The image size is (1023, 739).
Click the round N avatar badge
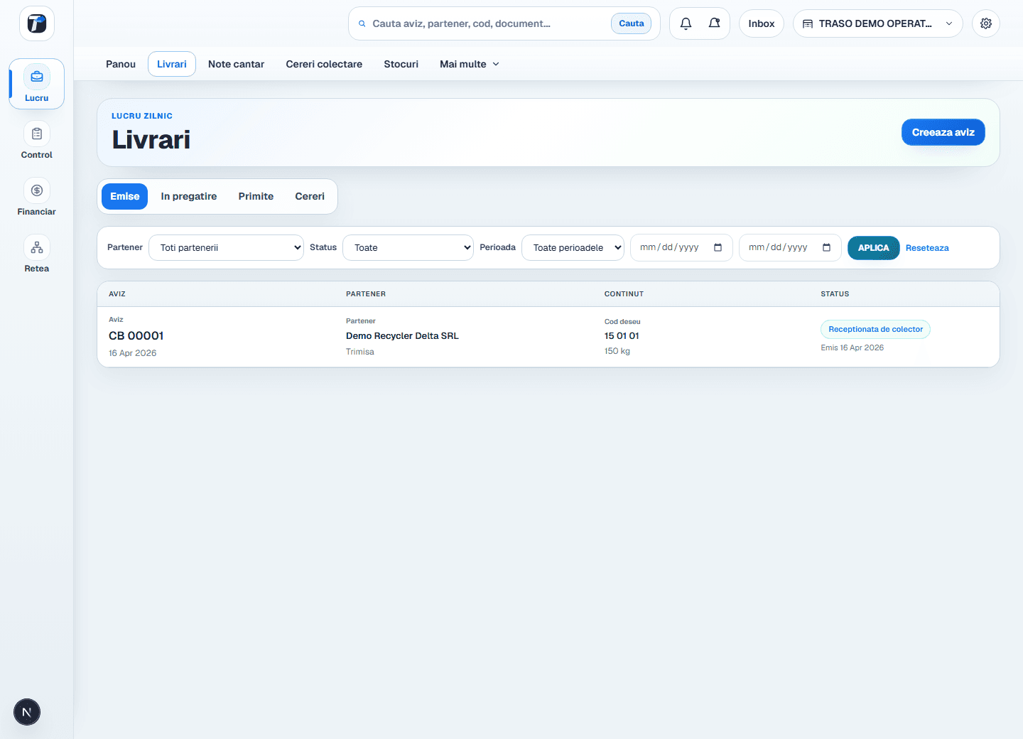point(27,712)
